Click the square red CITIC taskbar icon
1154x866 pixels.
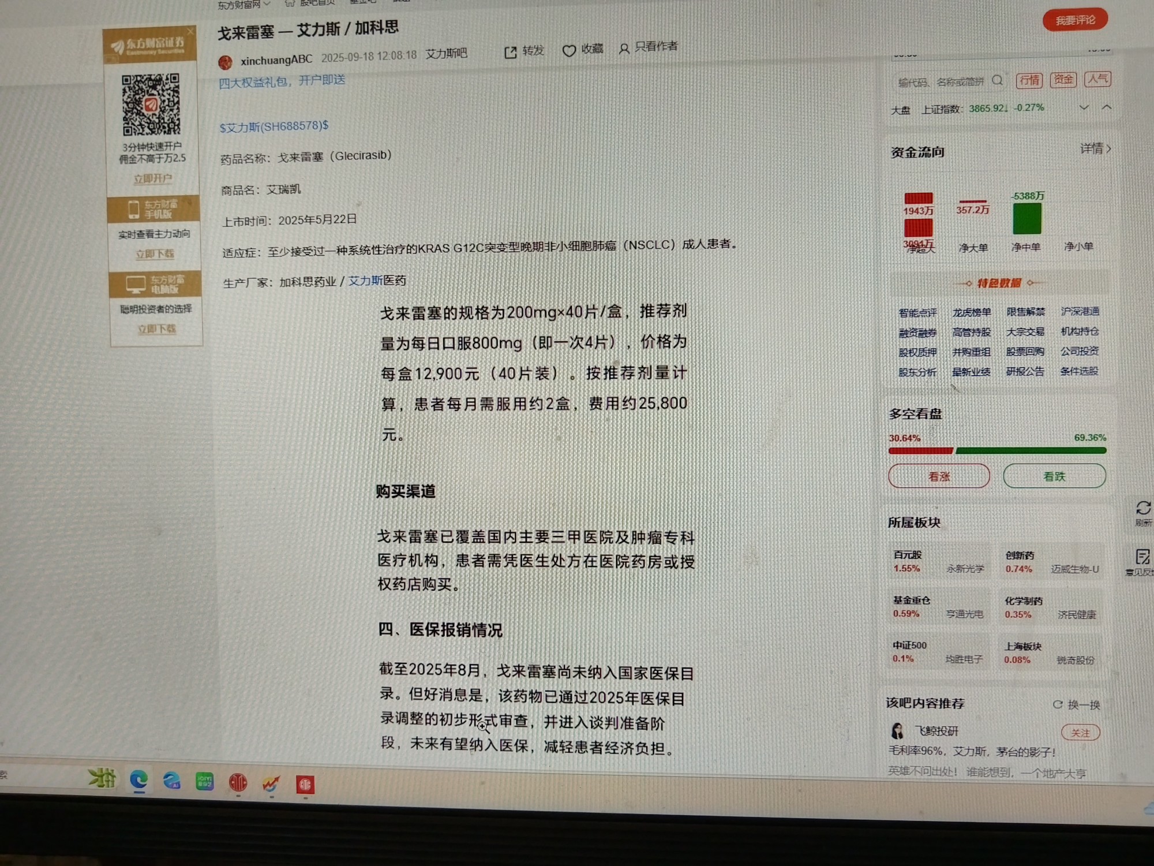(x=305, y=784)
